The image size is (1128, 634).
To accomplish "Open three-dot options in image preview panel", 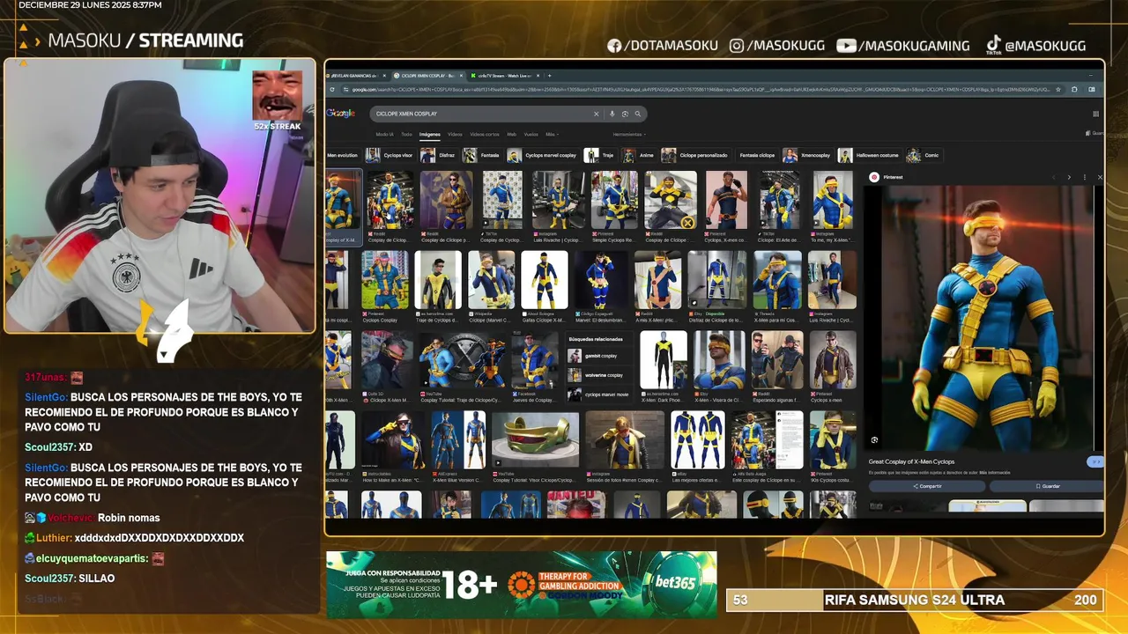I will (x=1085, y=177).
